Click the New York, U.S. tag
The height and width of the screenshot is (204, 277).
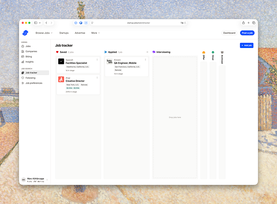coord(72,85)
